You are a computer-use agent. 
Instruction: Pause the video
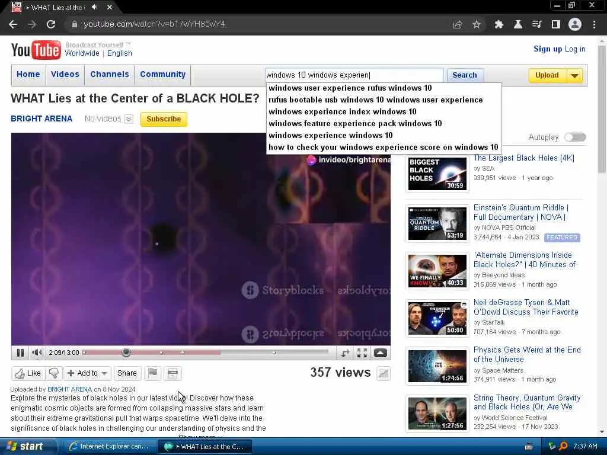click(20, 353)
